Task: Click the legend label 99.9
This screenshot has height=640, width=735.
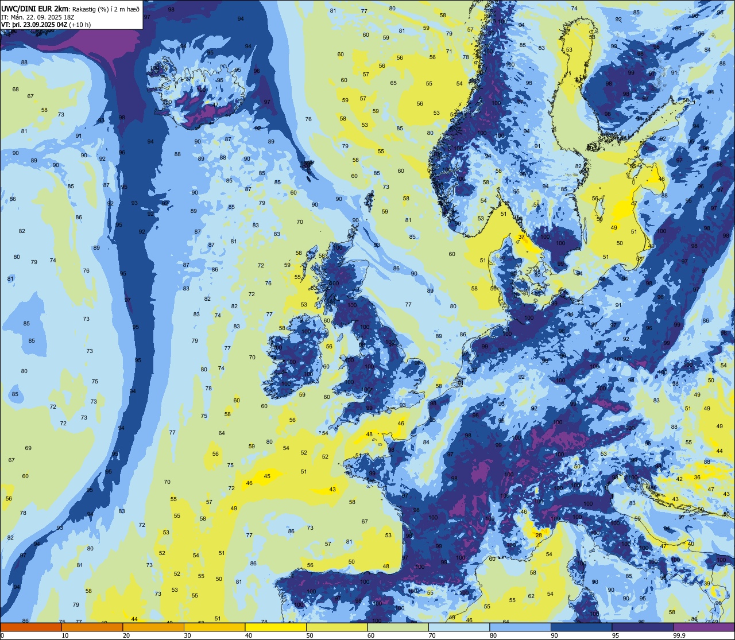Action: pos(679,635)
